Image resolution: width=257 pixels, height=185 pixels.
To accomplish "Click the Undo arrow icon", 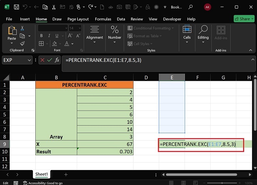I will pos(25,7).
